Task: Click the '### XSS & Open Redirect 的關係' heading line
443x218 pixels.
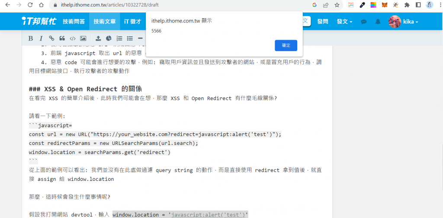Action: 85,89
